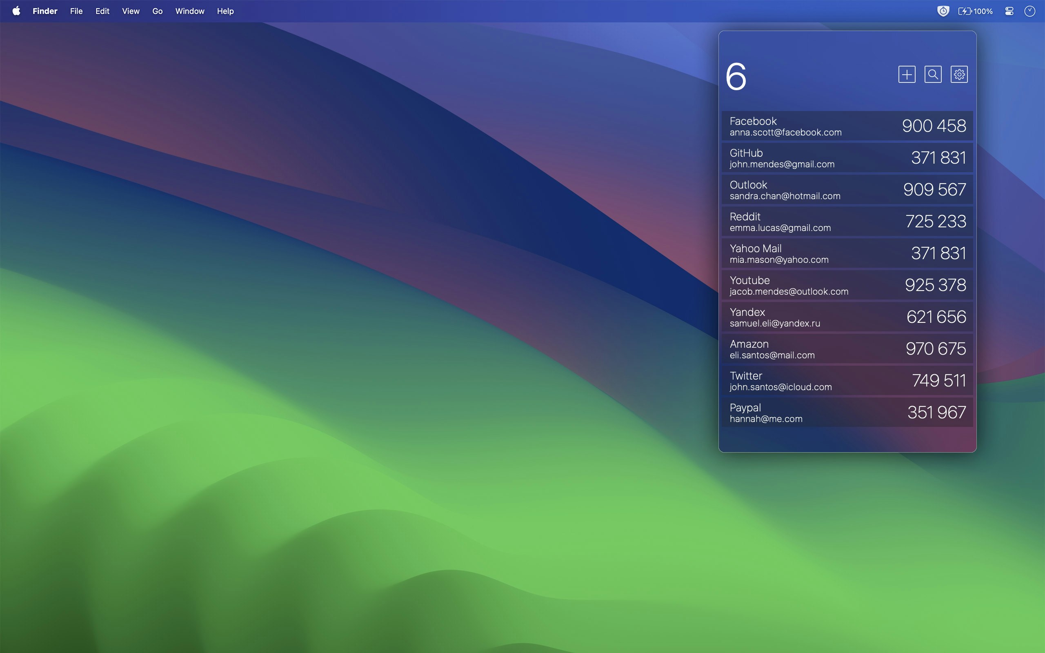
Task: Select the Facebook account name
Action: pyautogui.click(x=753, y=121)
